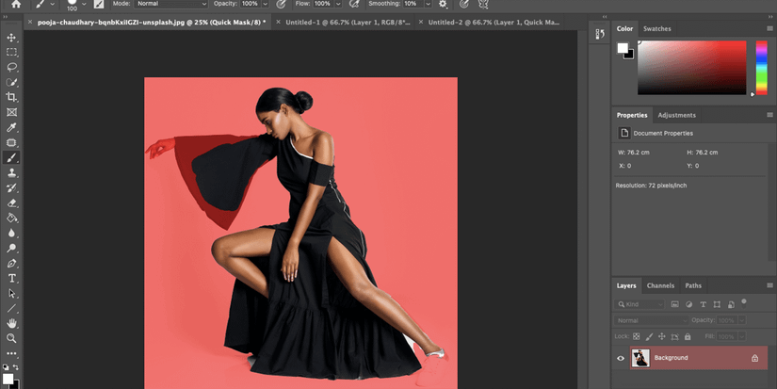Click the Home icon in options bar
Screen dimensions: 777x389
15,4
